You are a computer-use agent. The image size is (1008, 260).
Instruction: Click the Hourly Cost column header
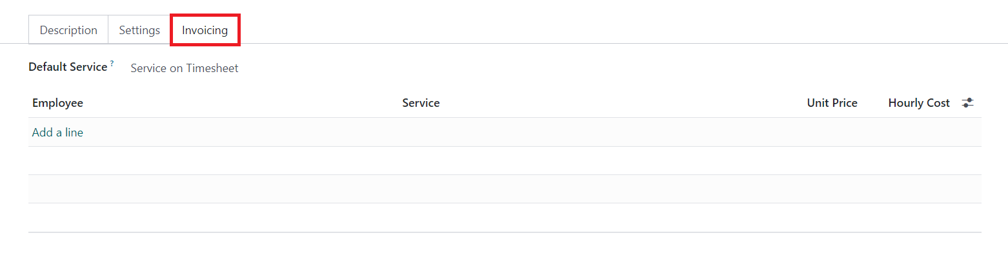918,103
